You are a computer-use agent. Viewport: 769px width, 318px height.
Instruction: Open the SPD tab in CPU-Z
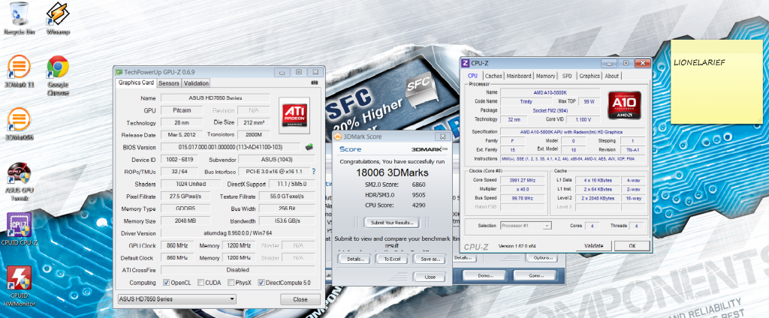click(567, 76)
